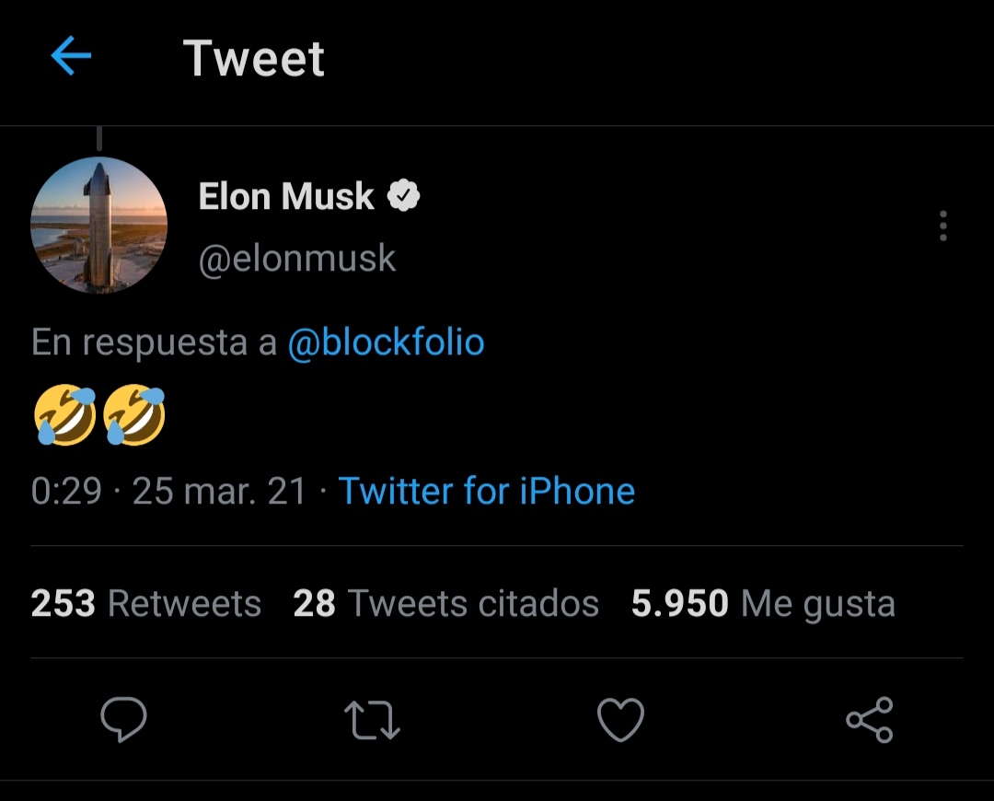994x801 pixels.
Task: Click the Tweet header title
Action: 254,58
